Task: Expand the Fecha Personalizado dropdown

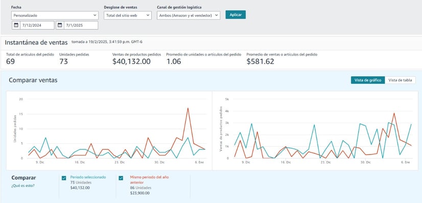Action: [55, 15]
